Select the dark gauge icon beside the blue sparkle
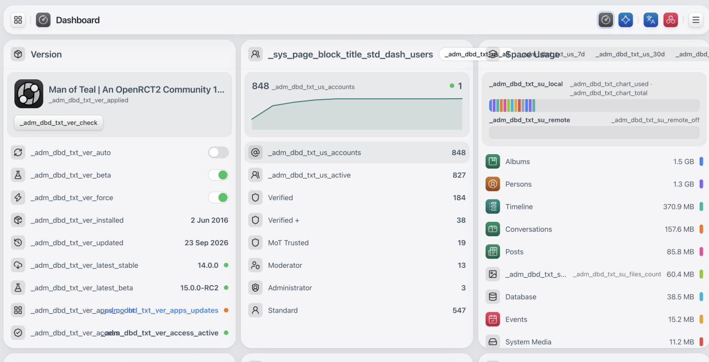 [x=606, y=20]
